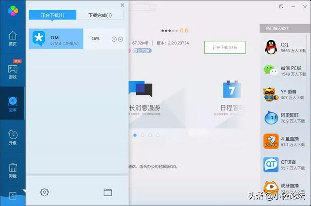Click the 56% download progress text
The height and width of the screenshot is (206, 311).
click(x=95, y=38)
